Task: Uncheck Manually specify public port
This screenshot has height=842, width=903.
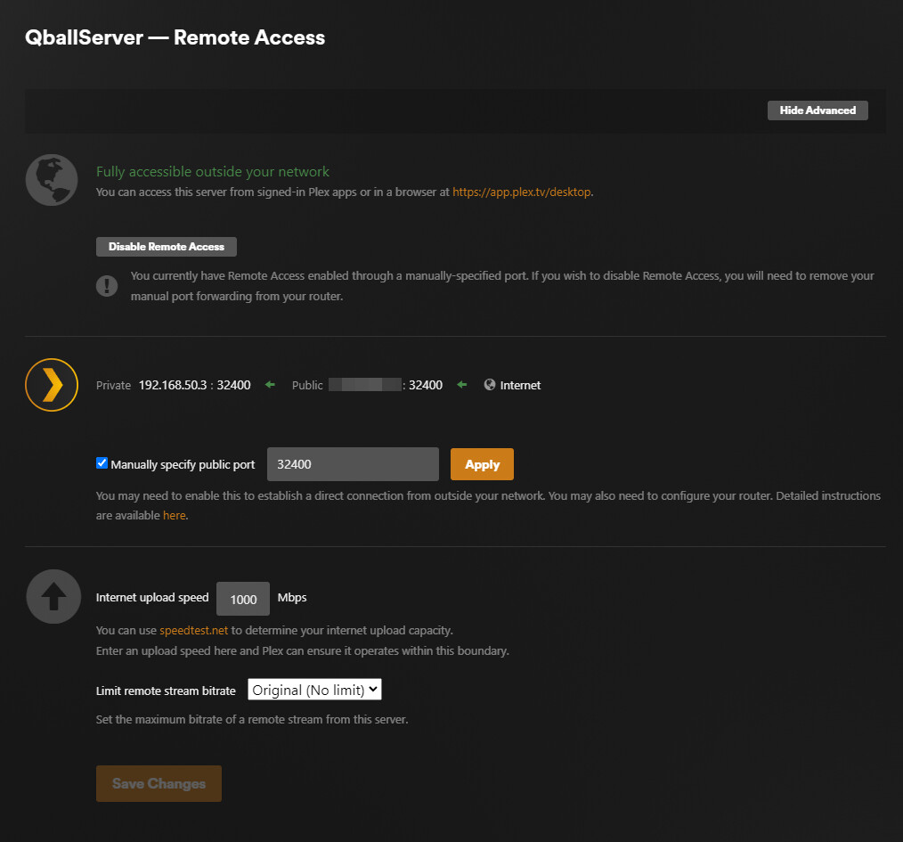Action: [102, 462]
